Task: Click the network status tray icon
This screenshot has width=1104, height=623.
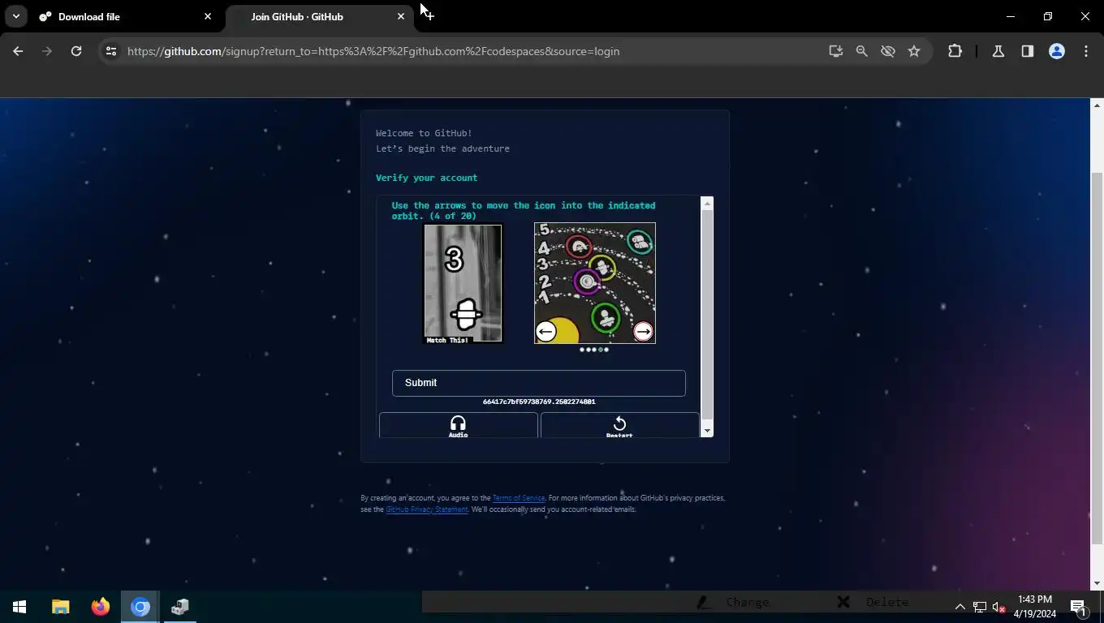Action: [x=980, y=607]
